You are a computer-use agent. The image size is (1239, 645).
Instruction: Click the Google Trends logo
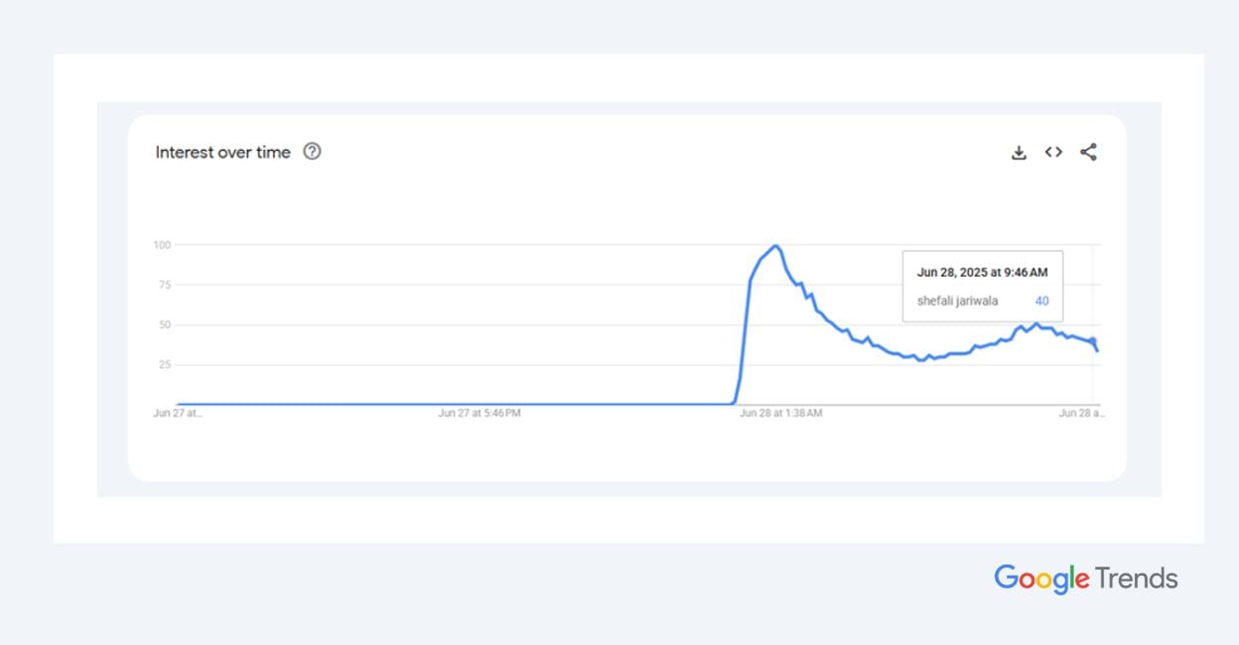[x=1085, y=579]
